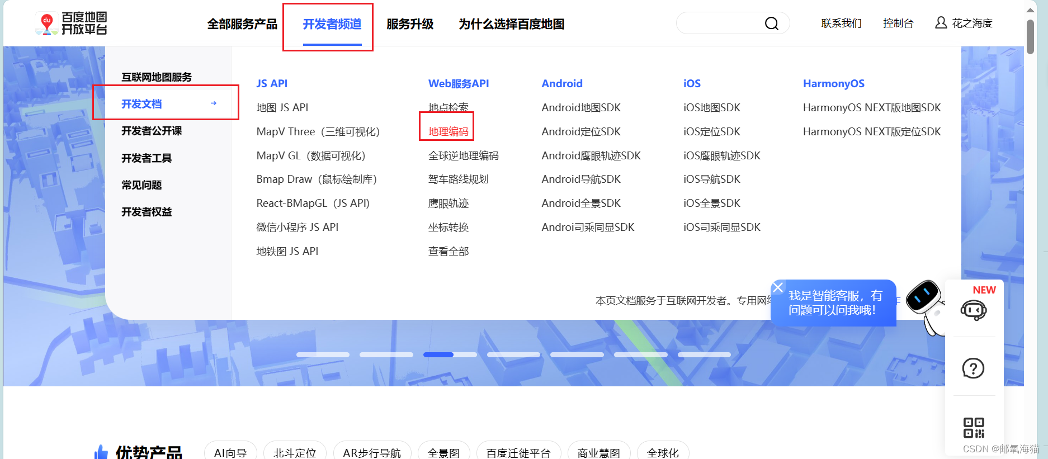This screenshot has width=1048, height=459.
Task: Open Bmap Draw（鼠标绘制库）link
Action: pos(317,179)
